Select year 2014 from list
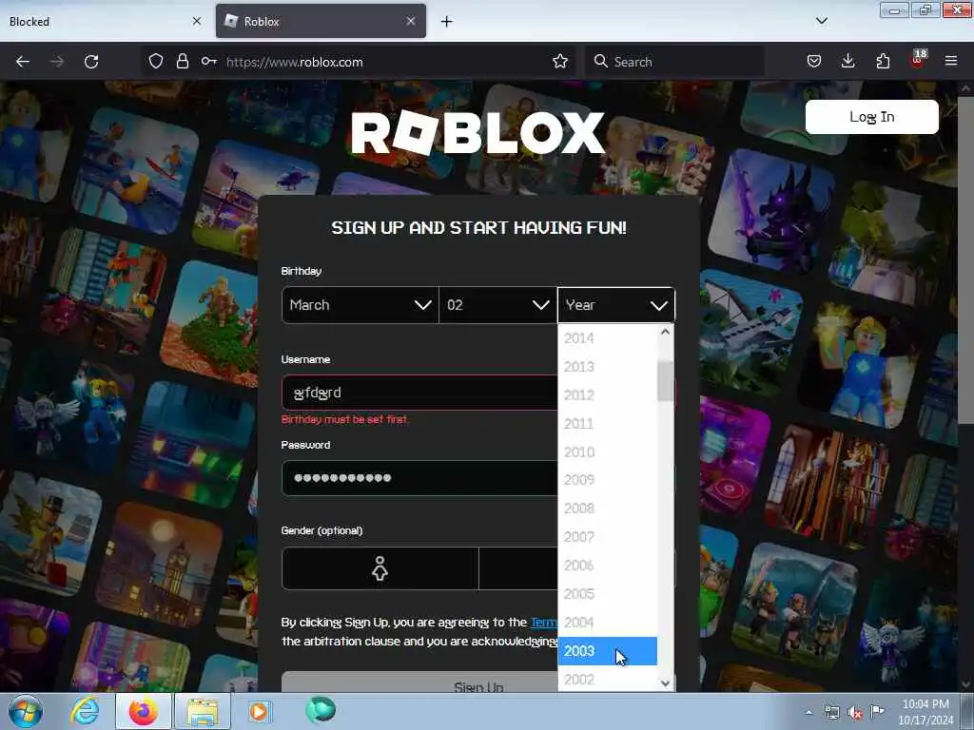This screenshot has width=974, height=730. tap(607, 338)
